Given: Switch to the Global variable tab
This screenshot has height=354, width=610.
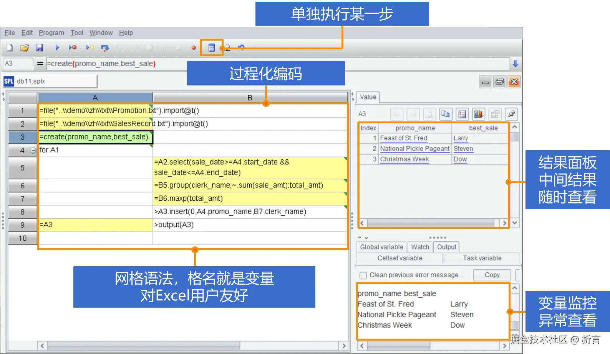Looking at the screenshot, I should (381, 247).
